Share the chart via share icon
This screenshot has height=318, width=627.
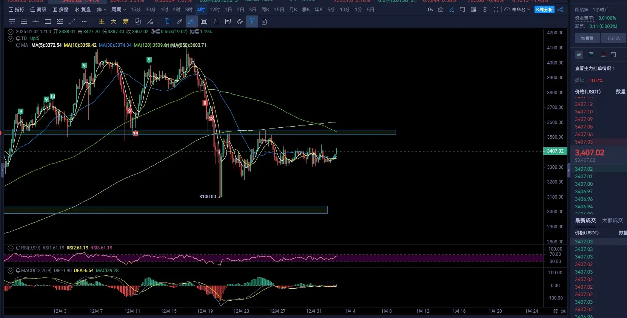pyautogui.click(x=560, y=9)
